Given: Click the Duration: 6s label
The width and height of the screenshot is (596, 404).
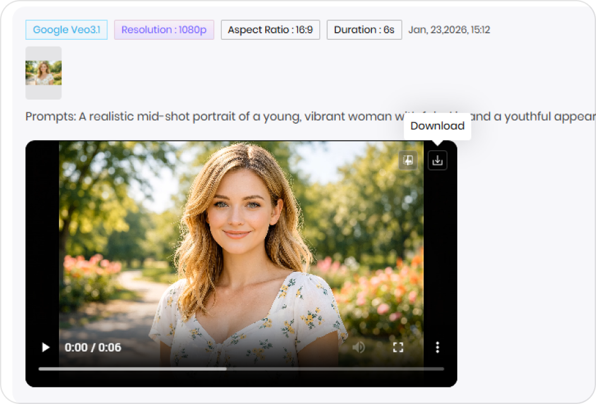Looking at the screenshot, I should click(364, 29).
